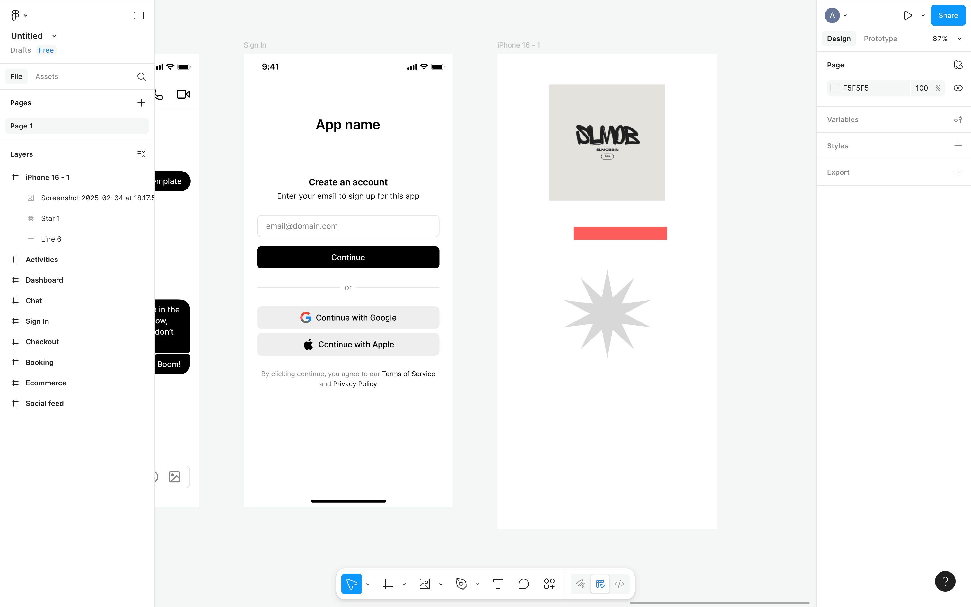Switch to Dev Mode toggle
Screen dimensions: 971x607
619,584
